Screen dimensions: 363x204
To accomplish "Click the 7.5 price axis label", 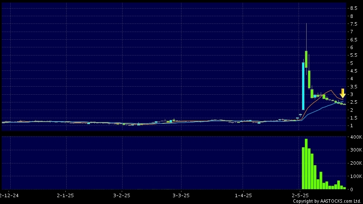I will tap(354, 24).
